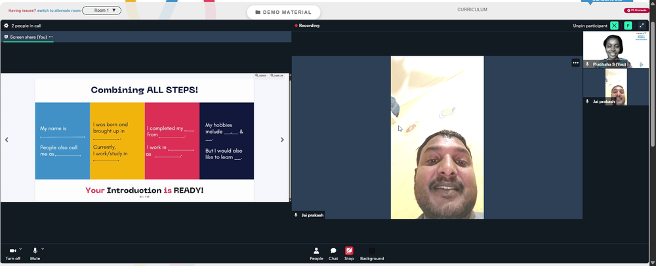Click the My hobbies include slide text
The width and height of the screenshot is (656, 266).
[224, 132]
